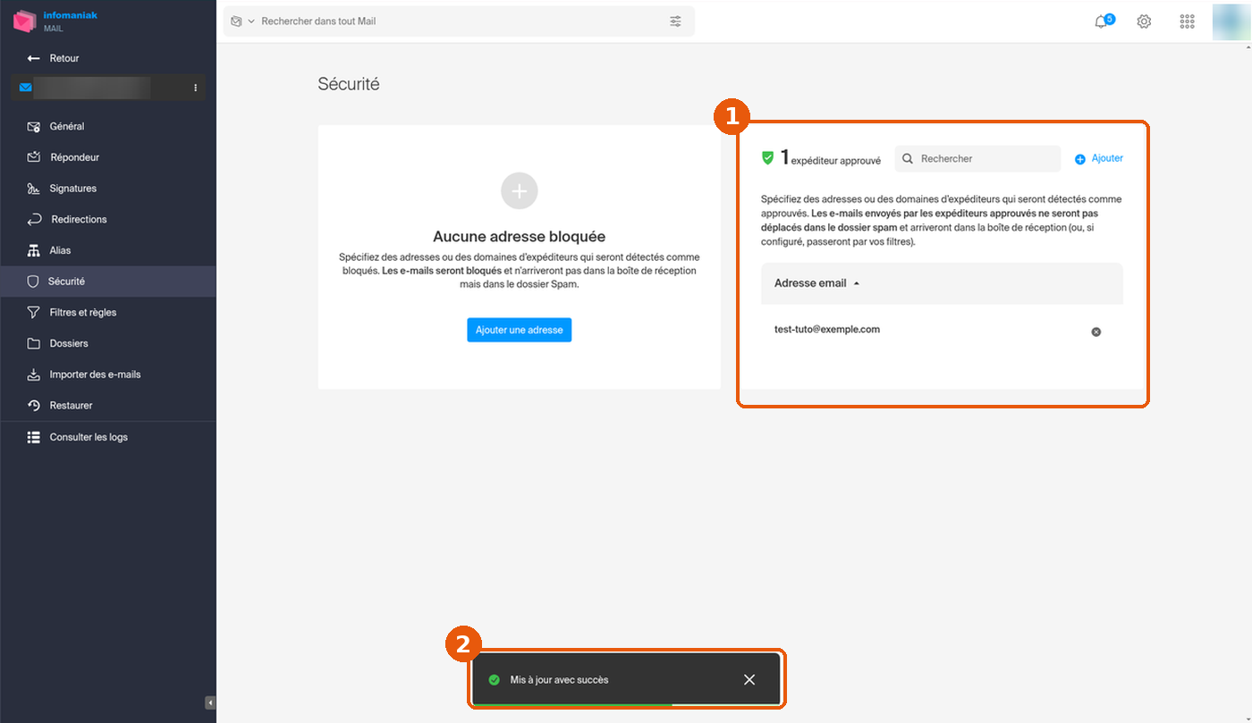Click the green success check icon
1252x723 pixels.
coord(494,680)
